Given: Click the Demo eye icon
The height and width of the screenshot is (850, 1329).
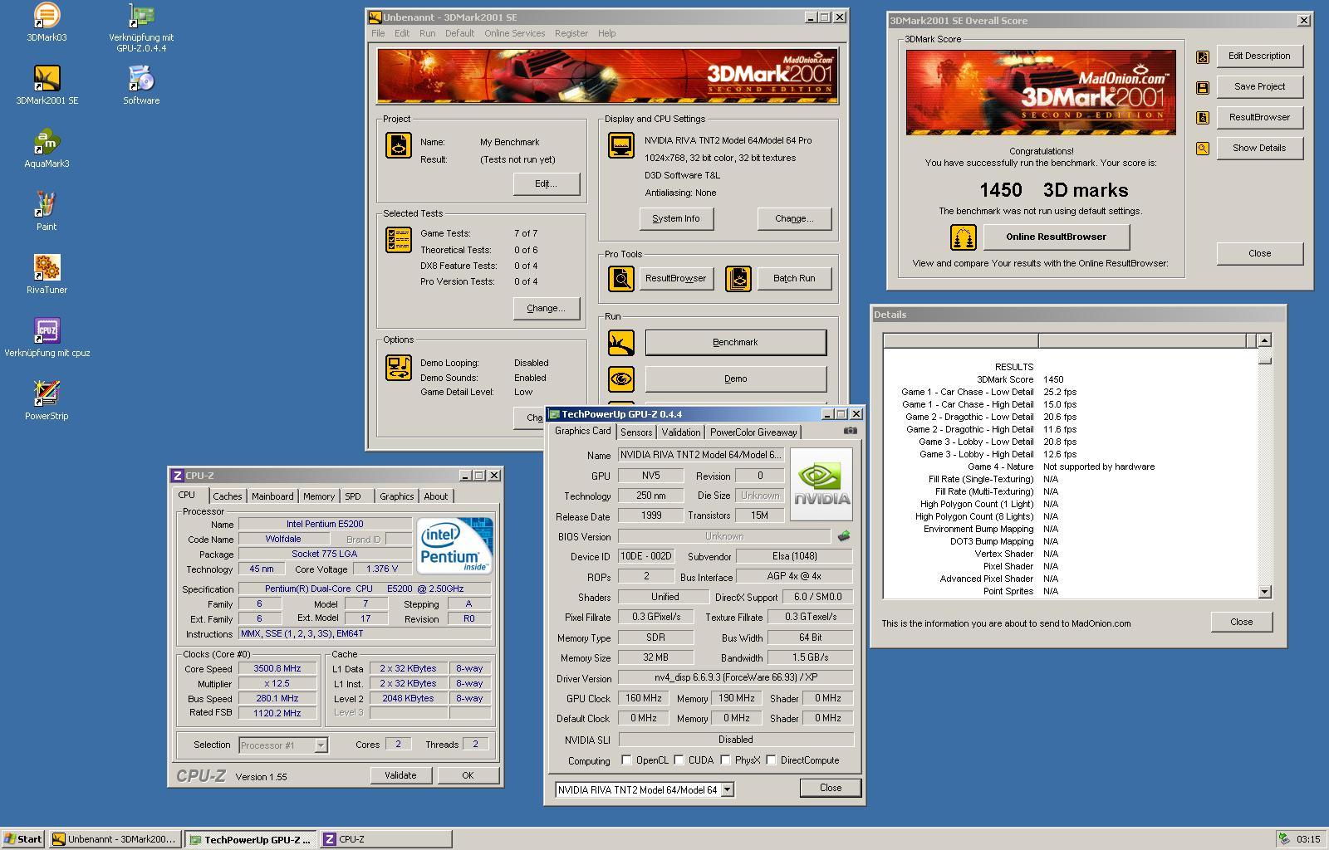Looking at the screenshot, I should [621, 379].
